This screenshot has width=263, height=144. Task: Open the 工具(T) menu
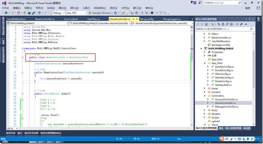(x=86, y=8)
